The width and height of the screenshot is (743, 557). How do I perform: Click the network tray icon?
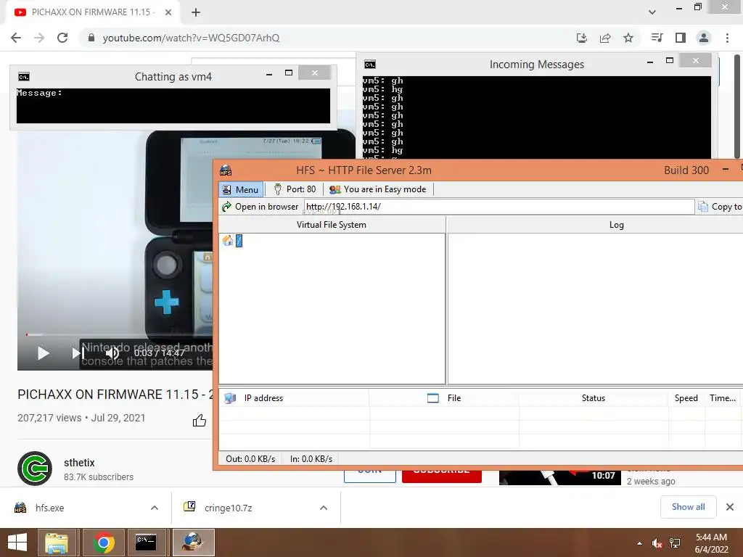click(676, 543)
